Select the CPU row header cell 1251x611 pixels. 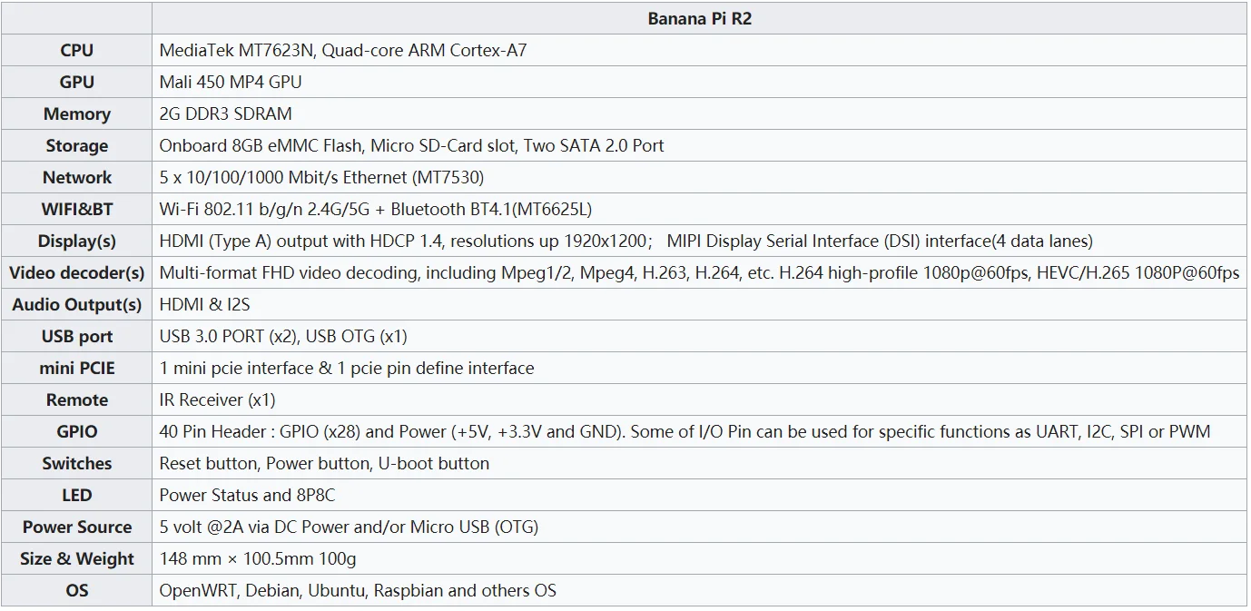pyautogui.click(x=76, y=51)
